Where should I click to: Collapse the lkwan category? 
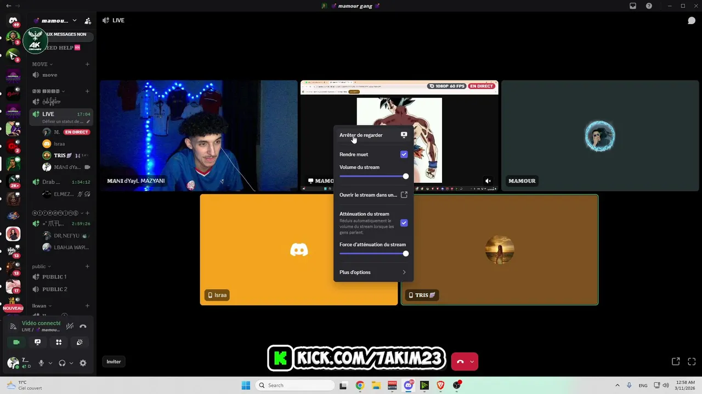tap(42, 306)
